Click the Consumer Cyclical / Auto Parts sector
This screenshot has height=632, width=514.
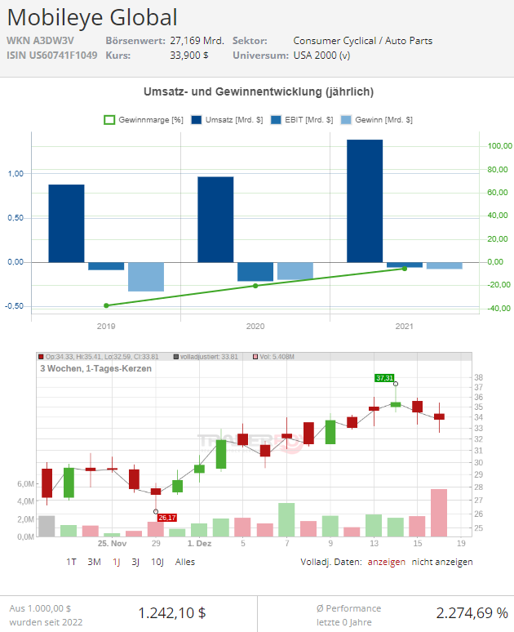click(363, 41)
